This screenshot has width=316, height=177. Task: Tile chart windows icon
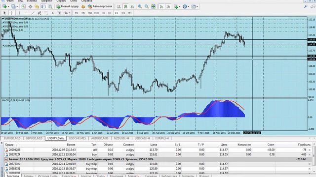(x=154, y=6)
